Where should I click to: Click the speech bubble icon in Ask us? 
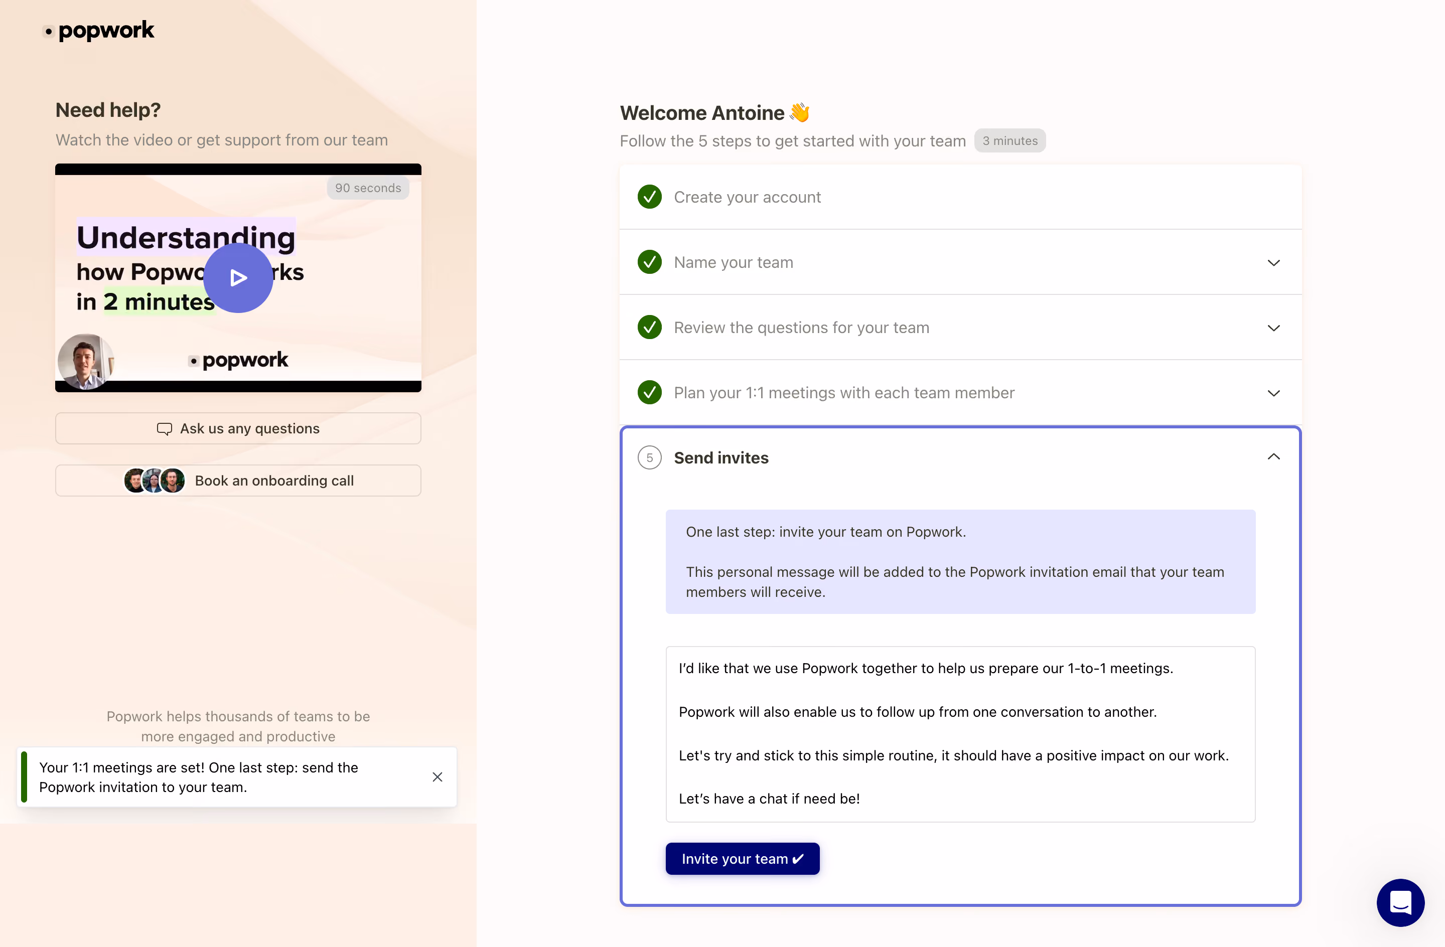[x=164, y=428]
